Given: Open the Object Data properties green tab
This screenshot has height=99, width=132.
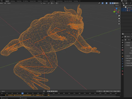Looking at the screenshot, I should coord(123,69).
